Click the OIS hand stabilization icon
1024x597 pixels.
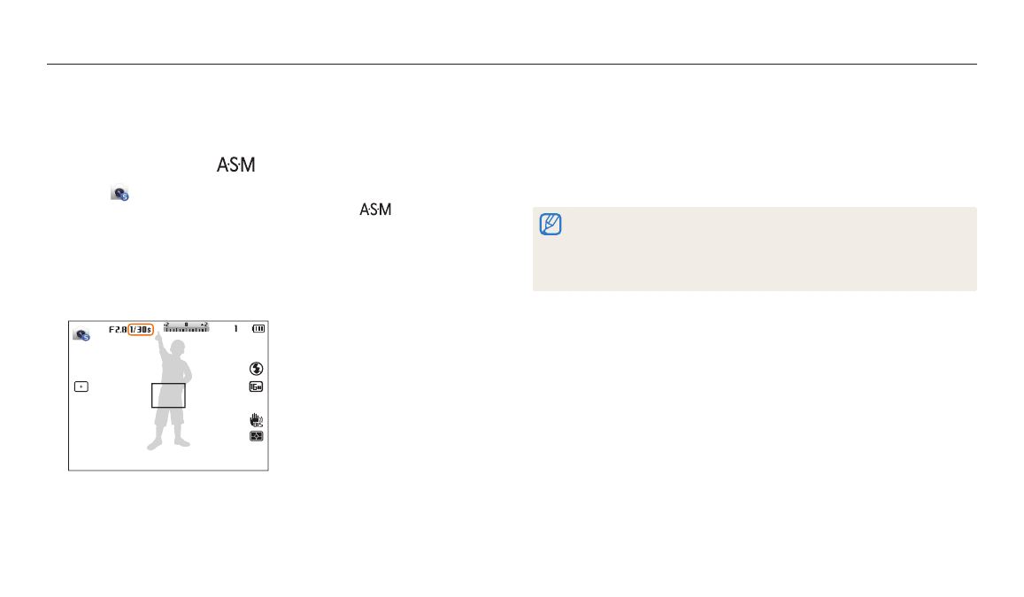click(x=257, y=421)
